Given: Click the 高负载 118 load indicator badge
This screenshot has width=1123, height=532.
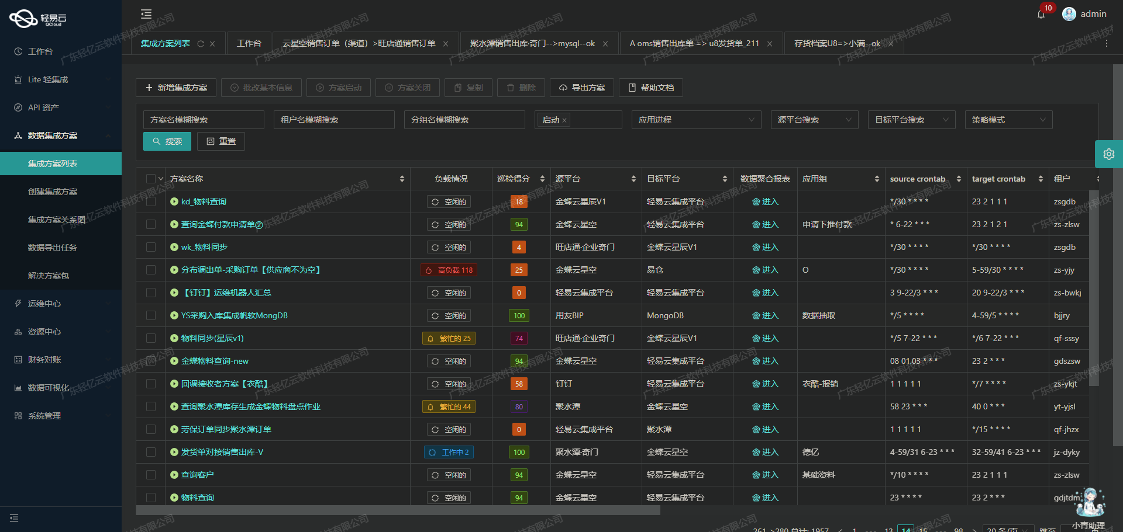Looking at the screenshot, I should pos(449,270).
